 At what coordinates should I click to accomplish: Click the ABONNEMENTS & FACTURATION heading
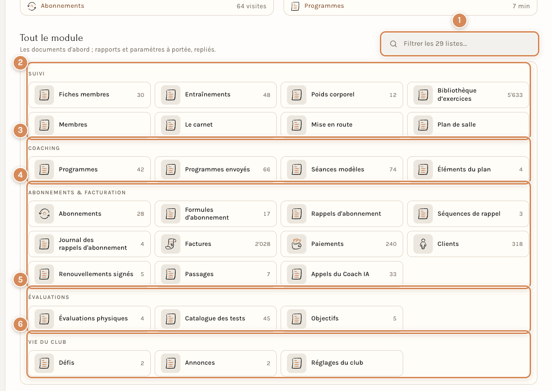(77, 192)
